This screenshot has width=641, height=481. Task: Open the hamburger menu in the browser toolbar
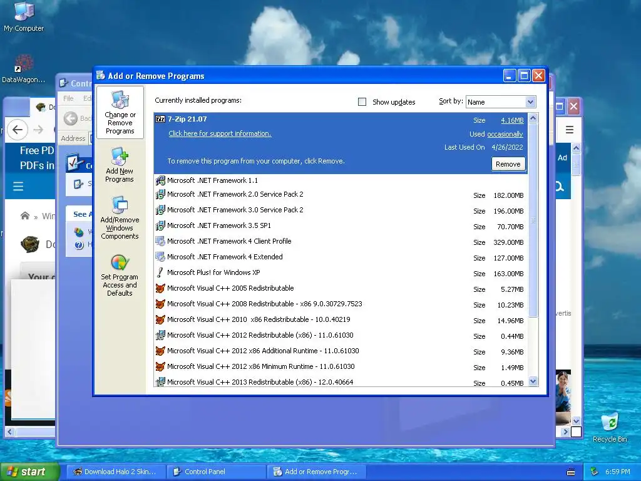(x=570, y=130)
